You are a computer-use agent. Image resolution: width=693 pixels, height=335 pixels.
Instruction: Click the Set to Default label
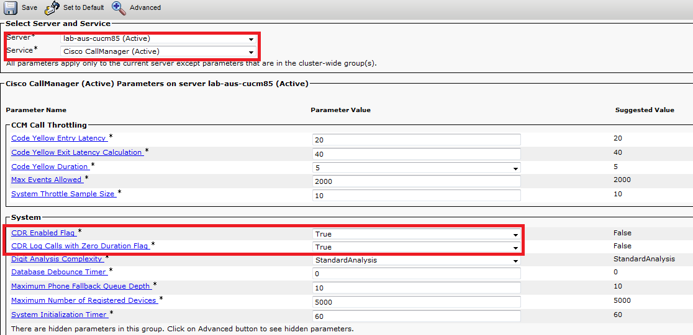click(84, 7)
